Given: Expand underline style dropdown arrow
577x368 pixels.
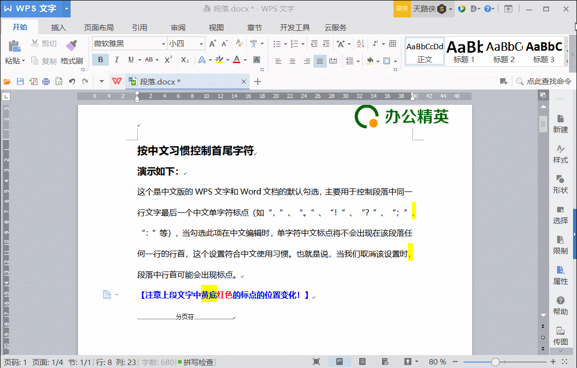Looking at the screenshot, I should click(x=139, y=60).
